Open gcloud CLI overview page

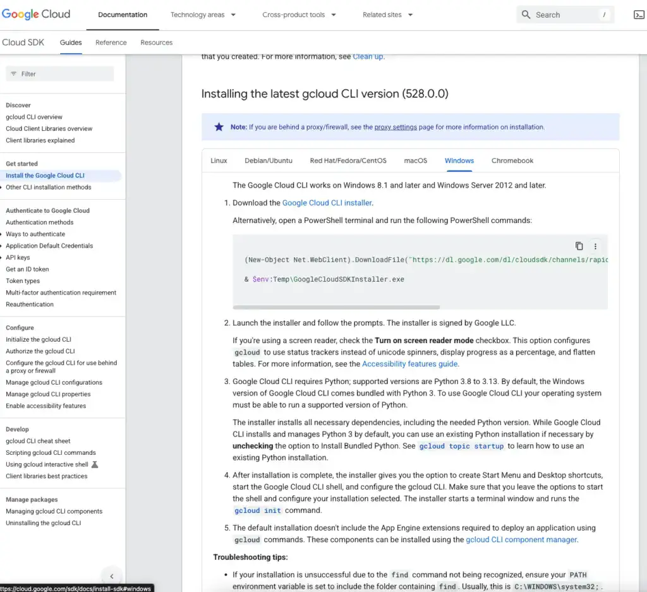[x=34, y=117]
